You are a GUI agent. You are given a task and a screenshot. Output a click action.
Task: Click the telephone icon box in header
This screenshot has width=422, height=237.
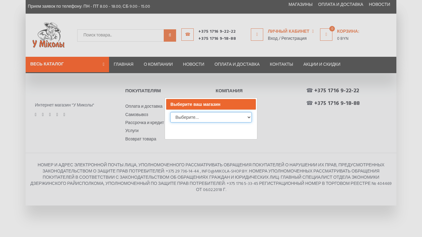188,35
